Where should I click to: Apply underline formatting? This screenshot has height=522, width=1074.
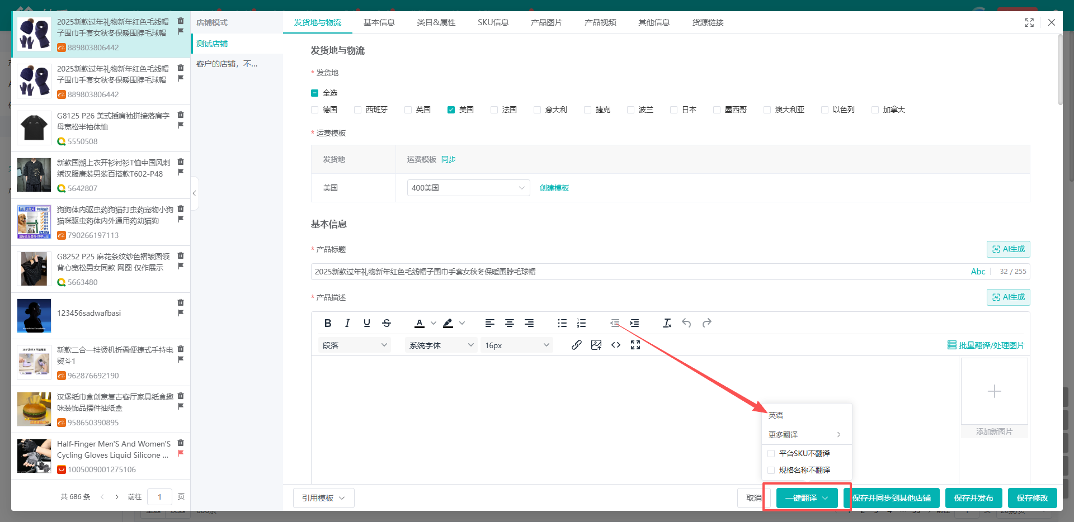pyautogui.click(x=367, y=323)
